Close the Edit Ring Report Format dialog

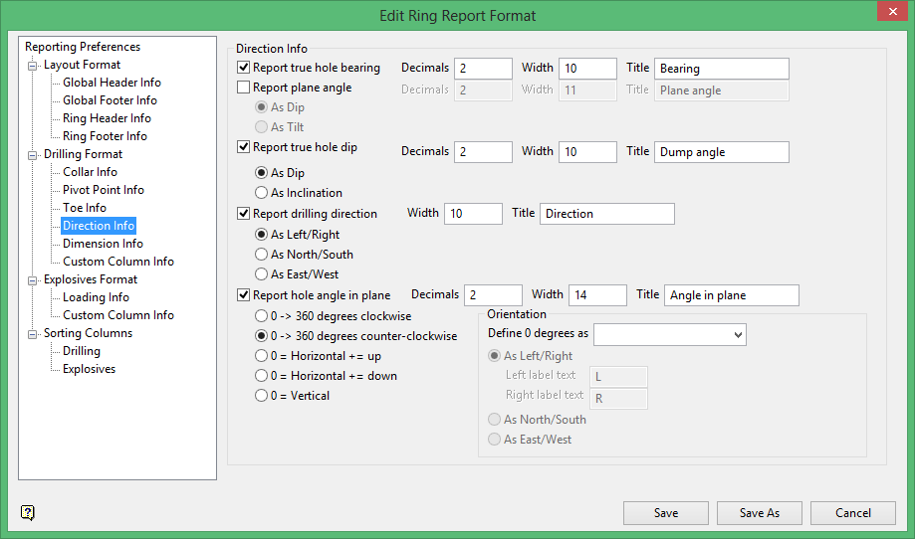pyautogui.click(x=890, y=14)
